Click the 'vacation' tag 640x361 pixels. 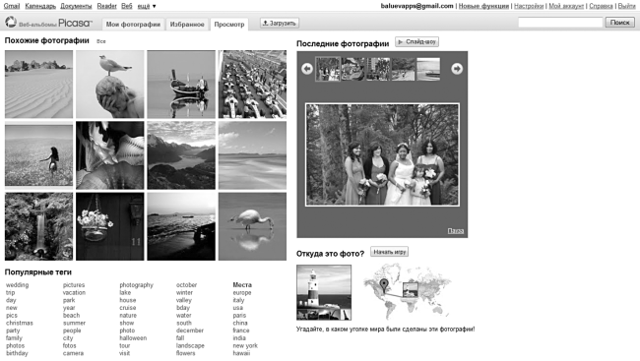point(74,292)
